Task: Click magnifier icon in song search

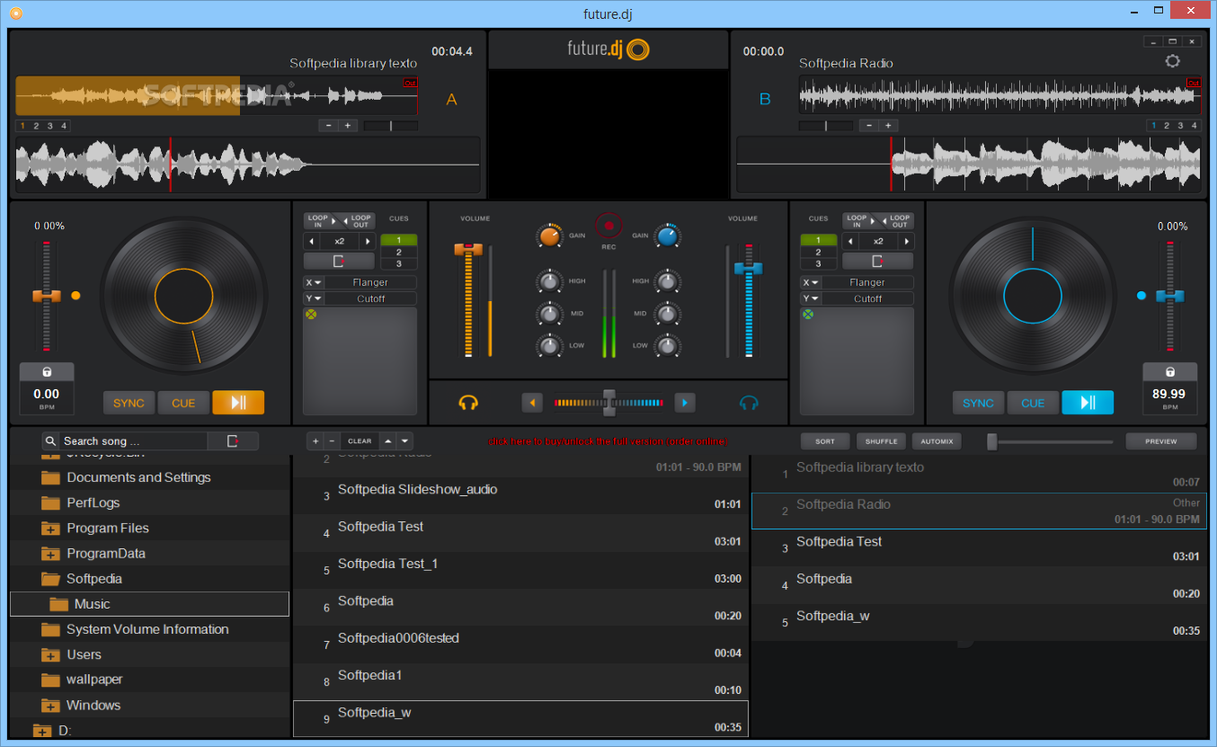Action: [x=52, y=440]
